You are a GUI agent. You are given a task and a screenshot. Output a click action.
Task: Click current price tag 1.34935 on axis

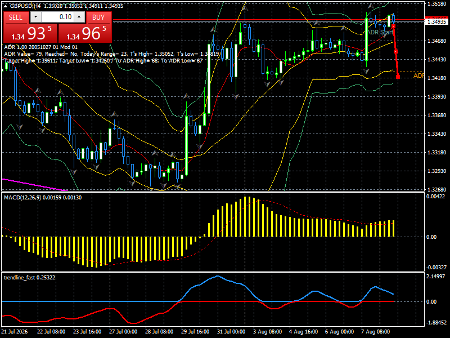pos(437,21)
